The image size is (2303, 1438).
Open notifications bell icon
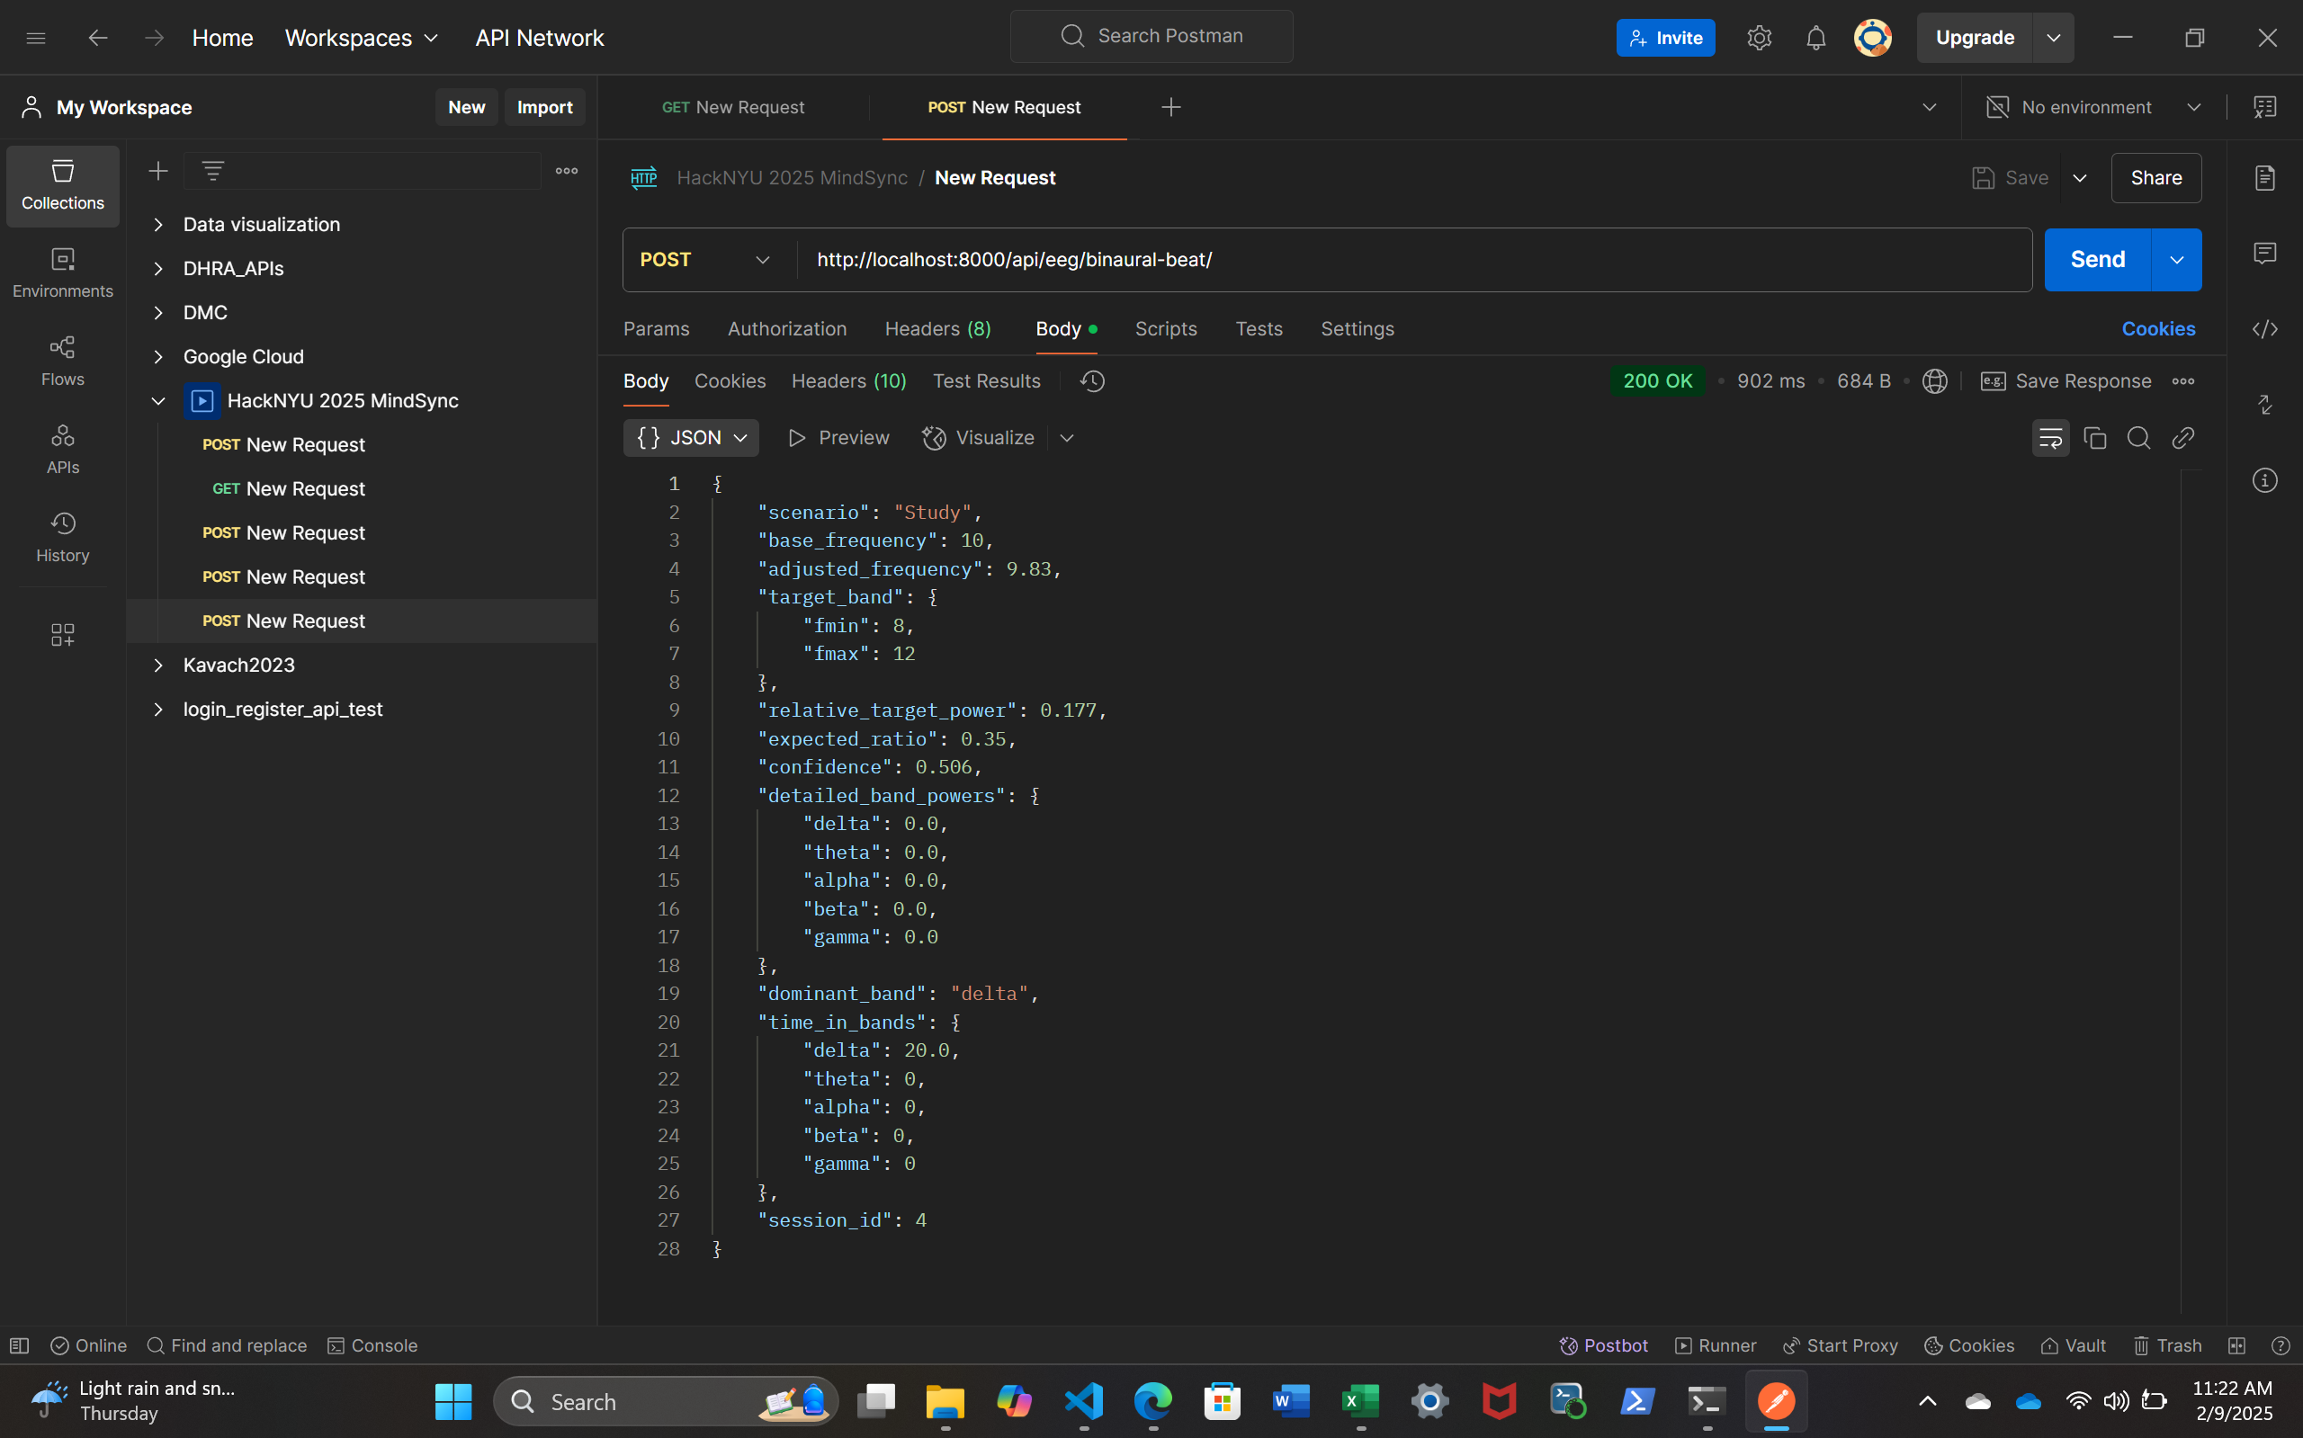pos(1815,38)
